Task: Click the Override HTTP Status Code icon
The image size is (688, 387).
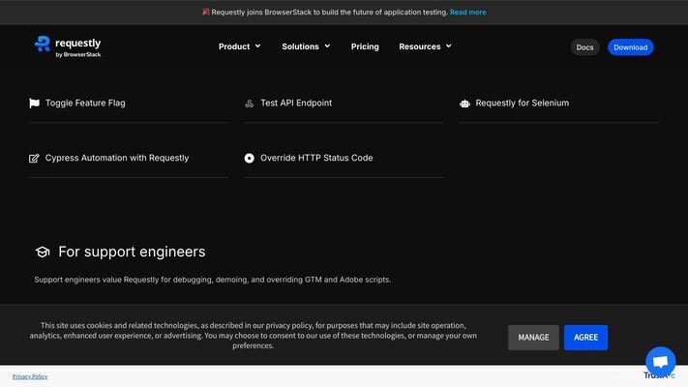Action: click(x=250, y=158)
